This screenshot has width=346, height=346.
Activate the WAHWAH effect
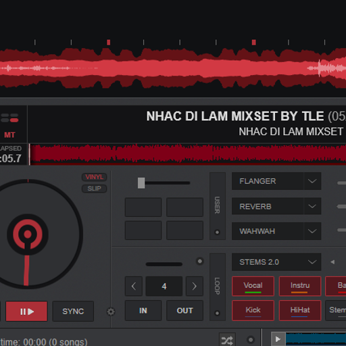[x=268, y=231]
